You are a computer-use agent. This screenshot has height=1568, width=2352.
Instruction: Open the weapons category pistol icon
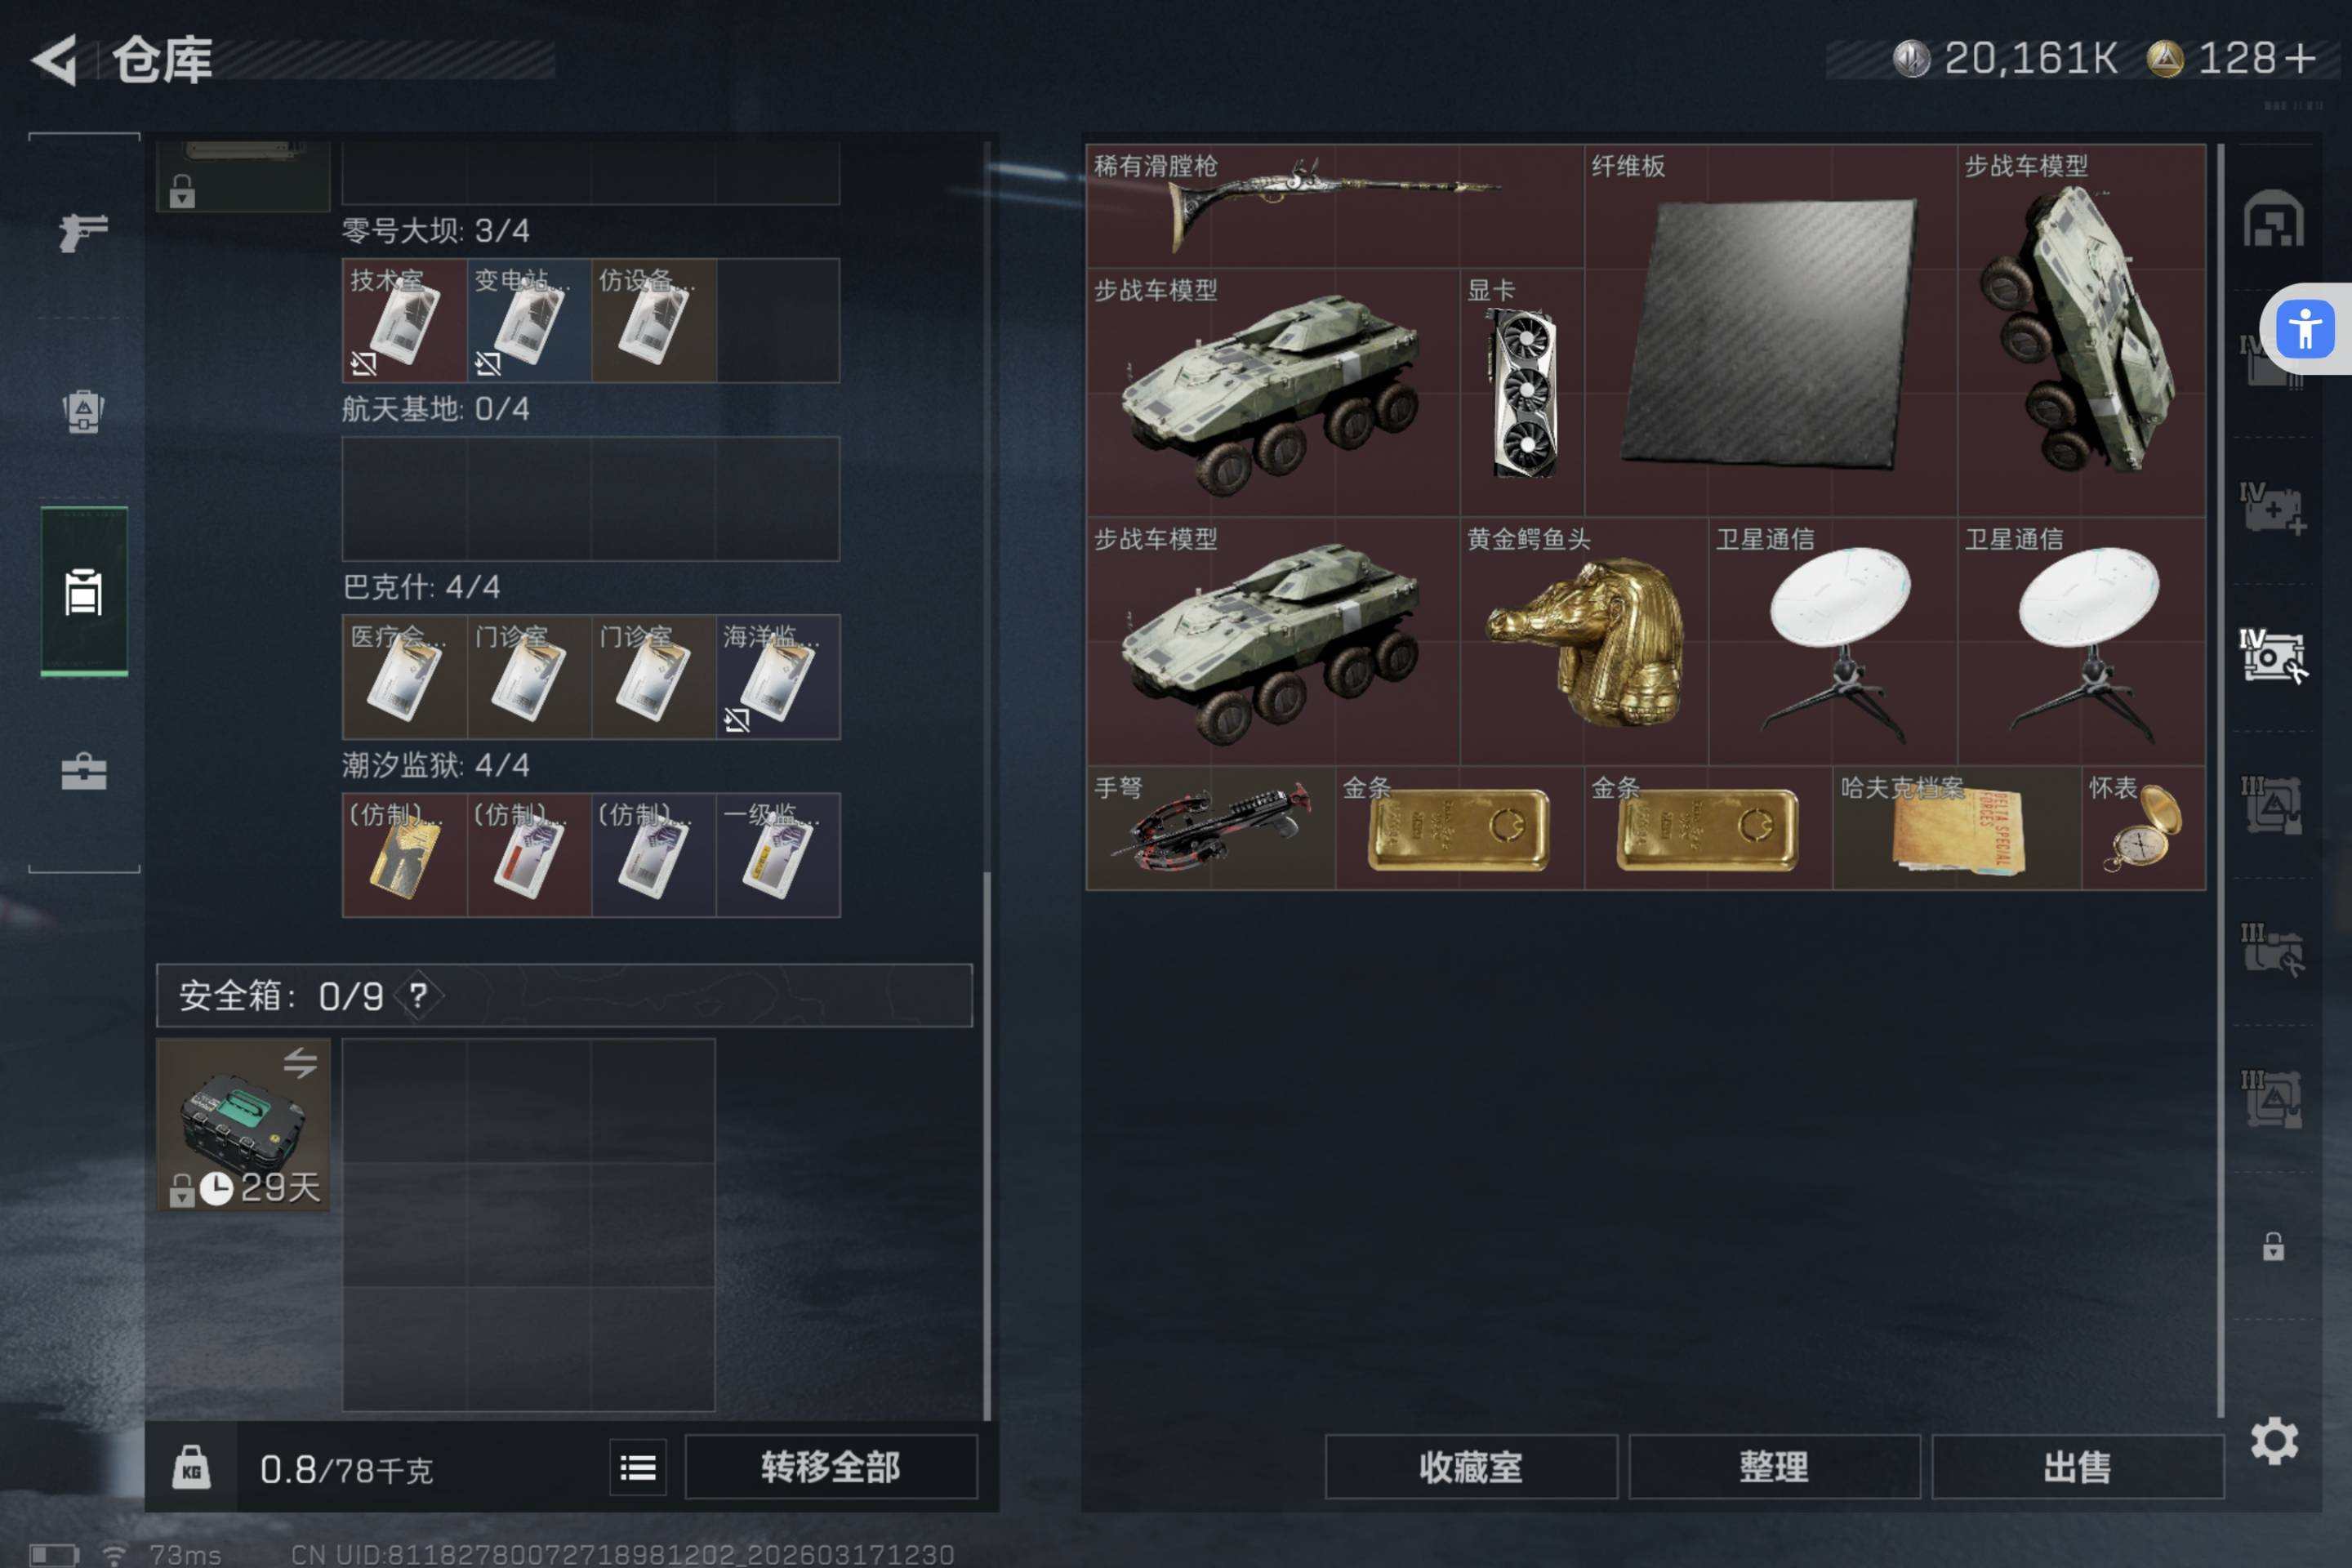pyautogui.click(x=83, y=232)
